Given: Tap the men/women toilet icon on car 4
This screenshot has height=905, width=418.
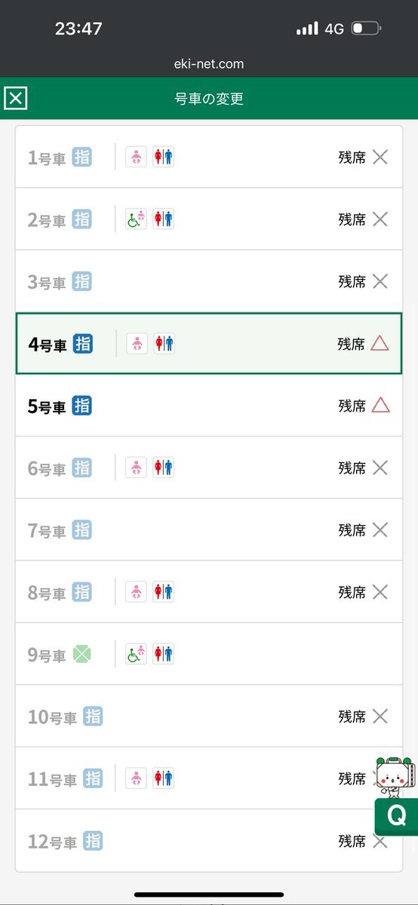Looking at the screenshot, I should [164, 344].
